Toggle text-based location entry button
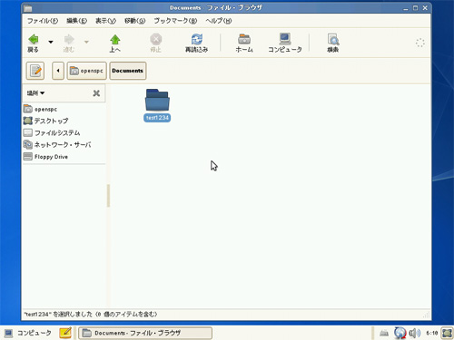The height and width of the screenshot is (340, 454). (x=35, y=71)
